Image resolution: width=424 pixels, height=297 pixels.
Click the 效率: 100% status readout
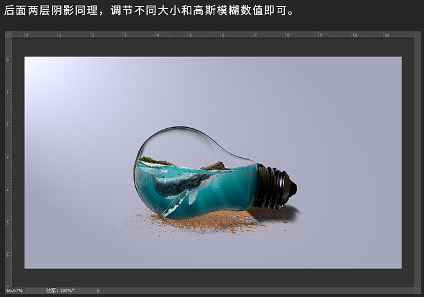(x=60, y=291)
